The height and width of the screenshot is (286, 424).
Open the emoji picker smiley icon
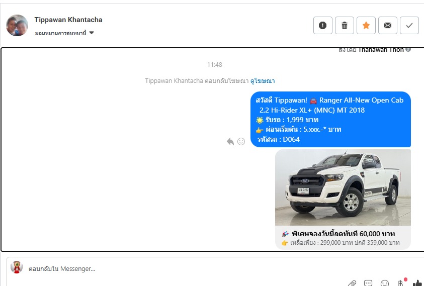(x=385, y=283)
